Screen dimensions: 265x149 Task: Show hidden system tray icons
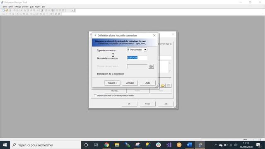tap(216, 145)
